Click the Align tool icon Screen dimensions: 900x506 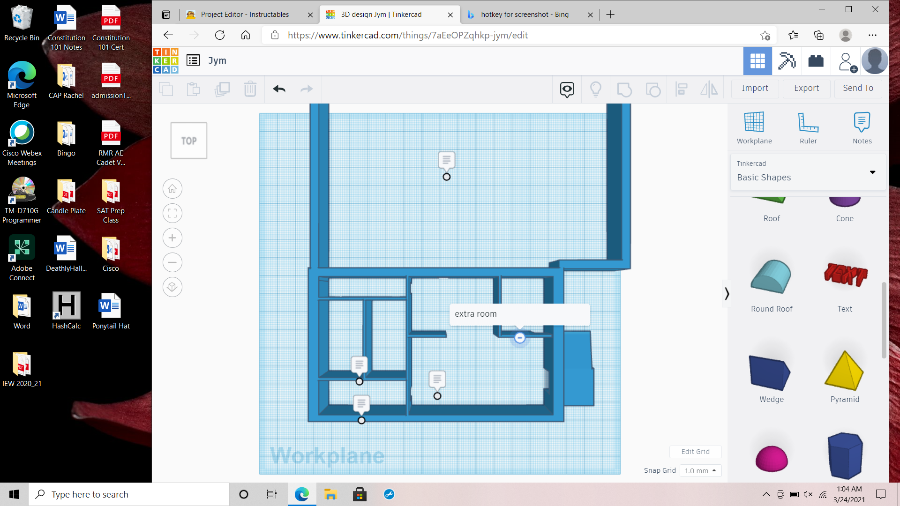click(x=681, y=89)
